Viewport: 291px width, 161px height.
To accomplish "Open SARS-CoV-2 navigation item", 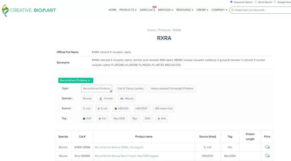I will click(x=147, y=10).
